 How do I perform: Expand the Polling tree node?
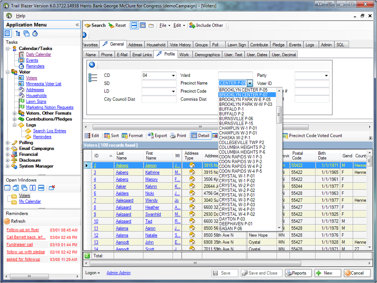(x=8, y=143)
